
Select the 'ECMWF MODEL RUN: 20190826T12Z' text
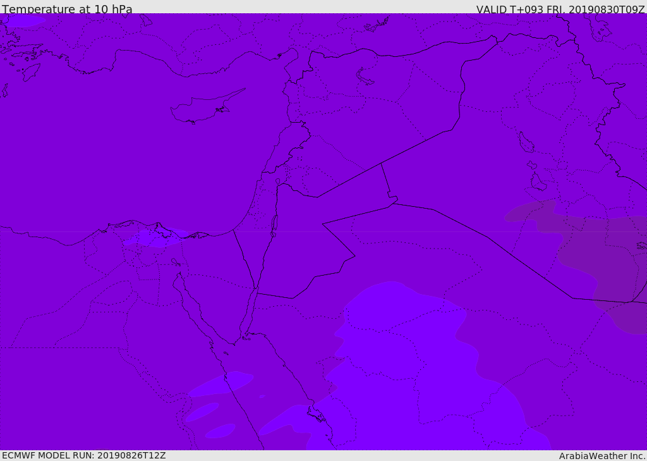(x=84, y=456)
